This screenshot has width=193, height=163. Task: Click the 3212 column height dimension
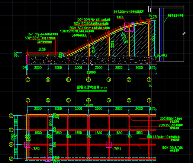coord(133,40)
